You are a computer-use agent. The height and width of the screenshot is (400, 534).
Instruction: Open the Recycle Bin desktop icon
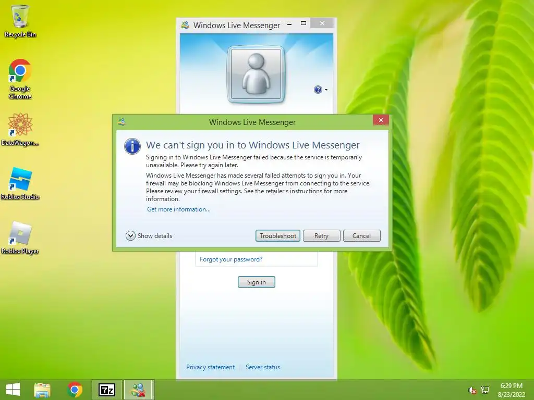tap(20, 21)
